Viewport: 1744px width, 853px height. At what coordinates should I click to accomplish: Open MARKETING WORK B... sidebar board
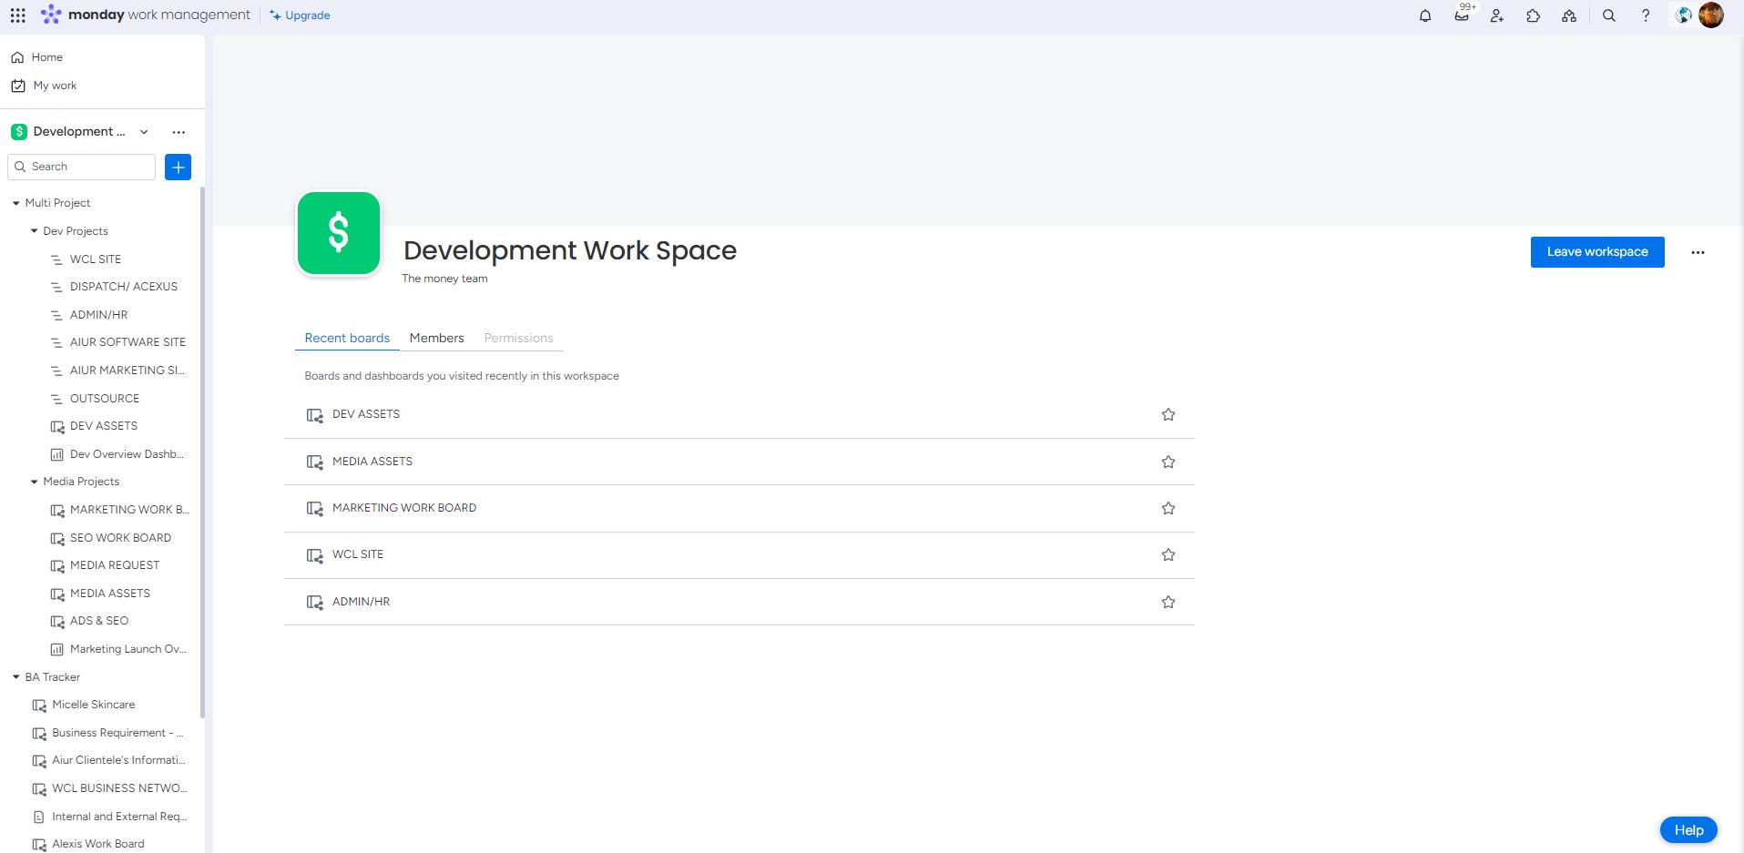tap(129, 510)
